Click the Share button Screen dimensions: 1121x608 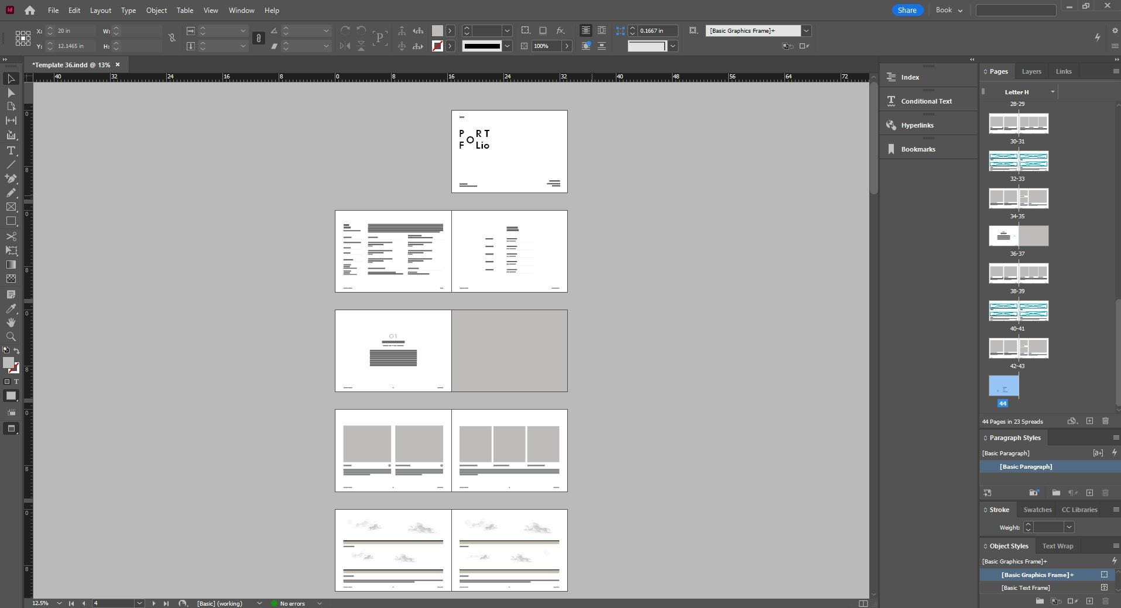click(x=907, y=10)
